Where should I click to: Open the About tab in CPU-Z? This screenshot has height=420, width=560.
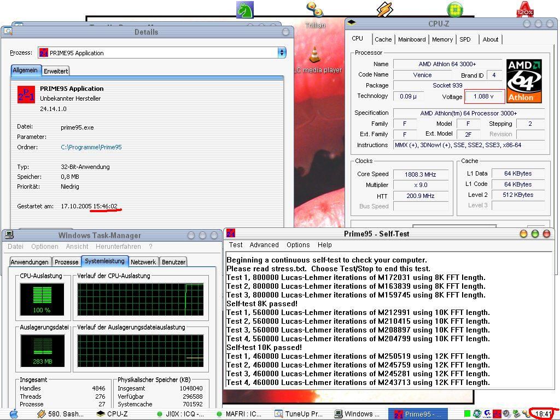coord(491,39)
